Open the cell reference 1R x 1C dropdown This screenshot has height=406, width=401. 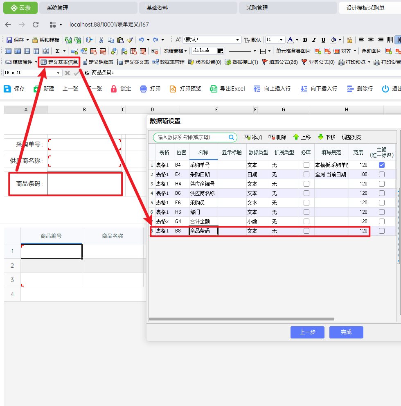[x=58, y=73]
